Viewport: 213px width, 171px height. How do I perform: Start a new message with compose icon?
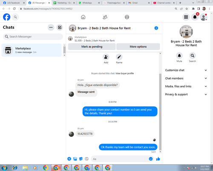point(60,27)
